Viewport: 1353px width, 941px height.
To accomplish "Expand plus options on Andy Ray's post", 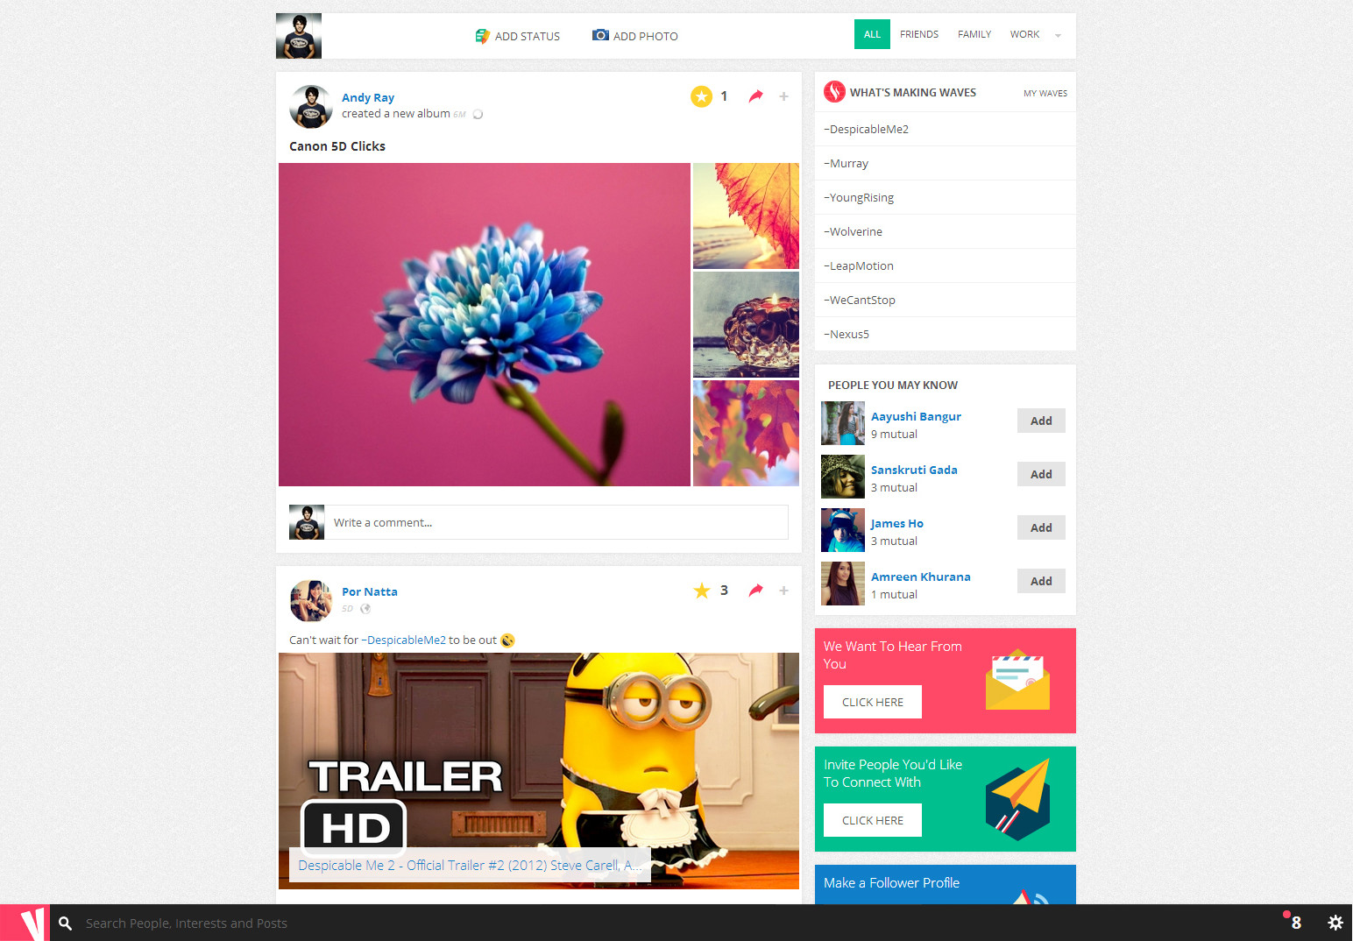I will [x=783, y=96].
